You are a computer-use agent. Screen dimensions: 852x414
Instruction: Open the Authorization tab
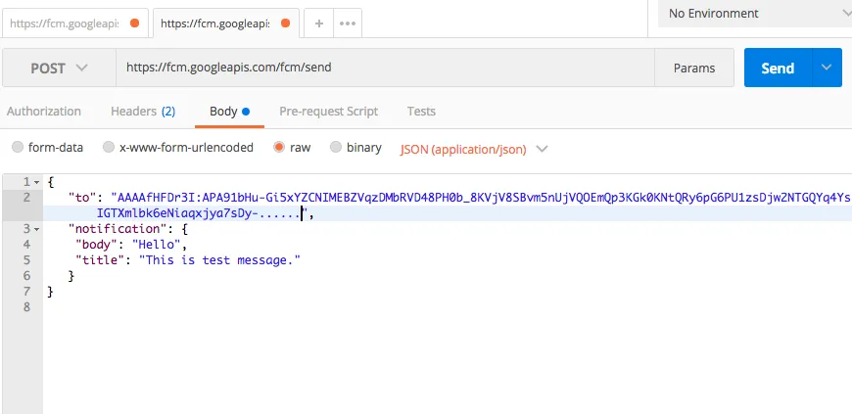[x=44, y=112]
